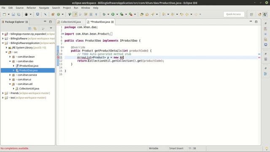Click the Next Annotation toolbar icon

click(164, 14)
